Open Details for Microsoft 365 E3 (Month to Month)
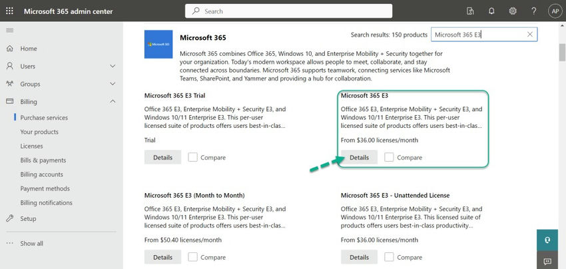Image resolution: width=566 pixels, height=269 pixels. (162, 257)
